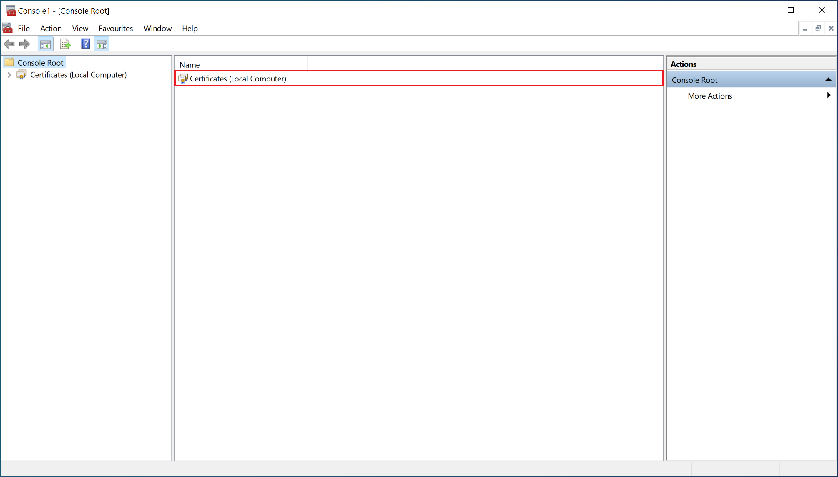The image size is (838, 477).
Task: Toggle Show/Hide Action Pane toolbar icon
Action: 102,44
